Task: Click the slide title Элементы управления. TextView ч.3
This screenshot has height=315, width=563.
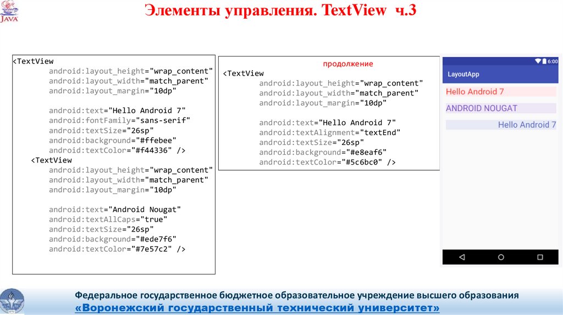Action: pos(280,10)
